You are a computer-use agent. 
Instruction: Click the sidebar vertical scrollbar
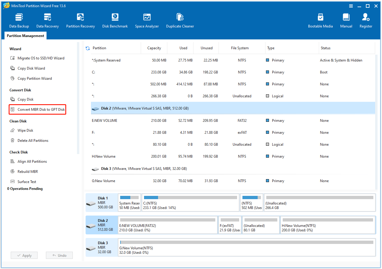click(78, 98)
